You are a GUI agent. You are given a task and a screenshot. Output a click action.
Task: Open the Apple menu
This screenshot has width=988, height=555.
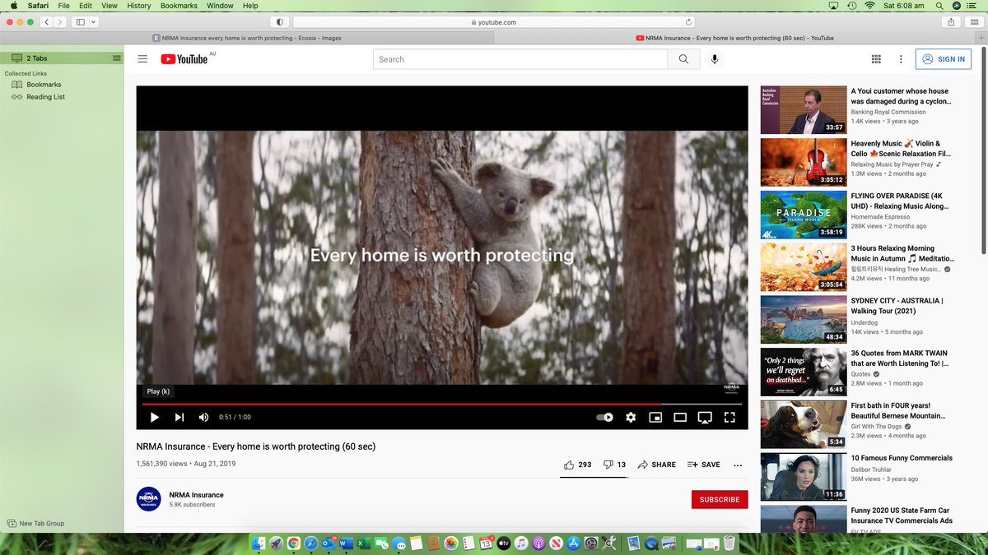tap(14, 6)
